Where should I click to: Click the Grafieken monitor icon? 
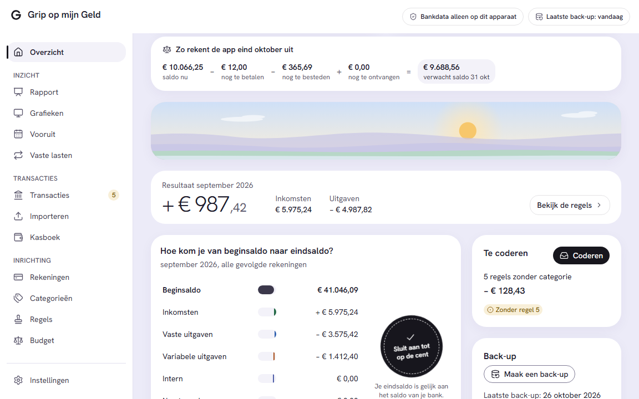18,113
